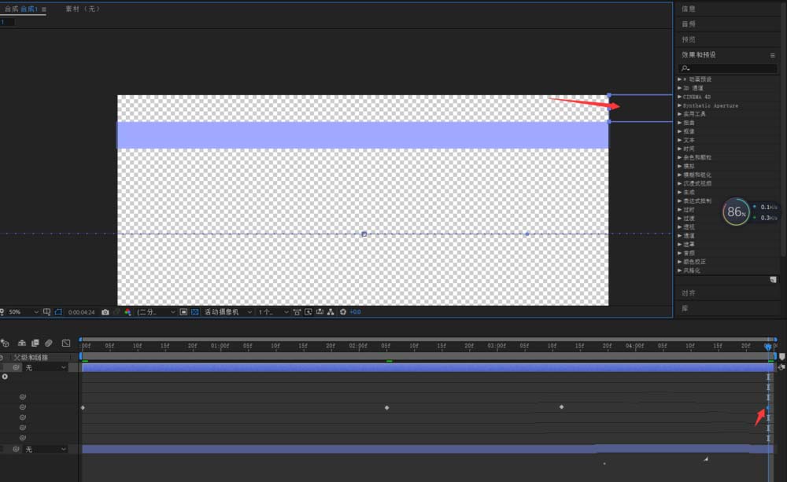Toggle the frame blending icon in timeline

35,343
